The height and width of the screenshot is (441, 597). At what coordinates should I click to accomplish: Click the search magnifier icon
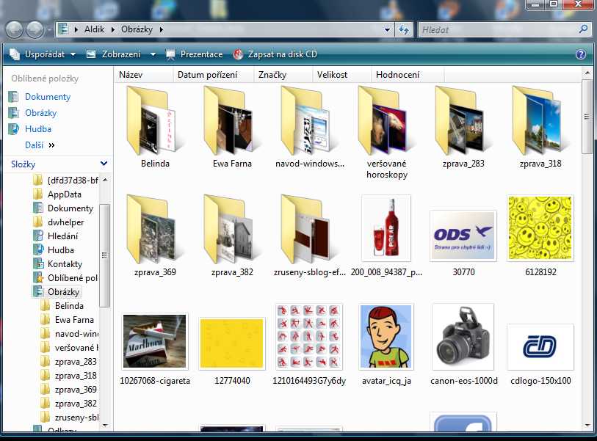coord(584,29)
